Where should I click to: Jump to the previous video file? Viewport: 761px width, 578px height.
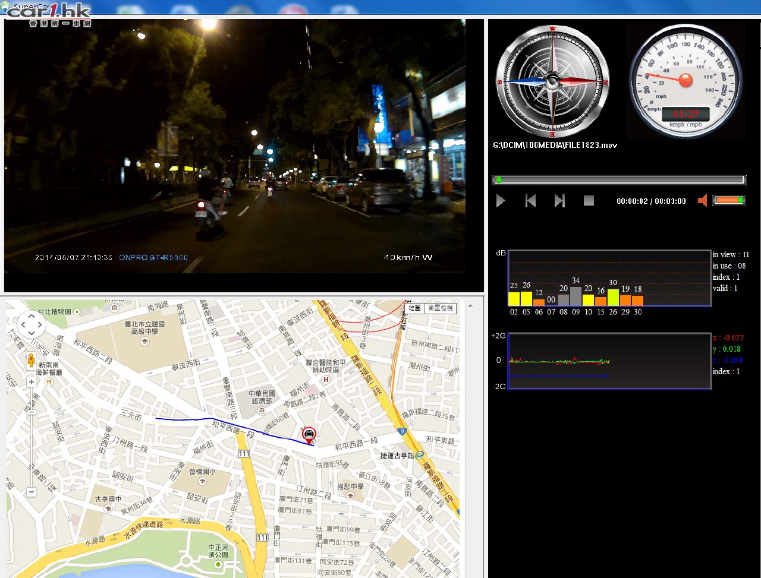(x=530, y=201)
